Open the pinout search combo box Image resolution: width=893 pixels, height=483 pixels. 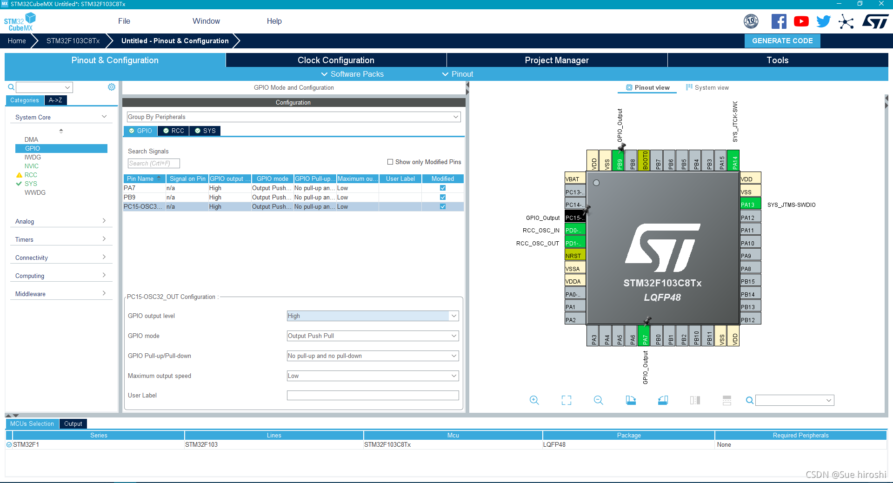coord(795,400)
